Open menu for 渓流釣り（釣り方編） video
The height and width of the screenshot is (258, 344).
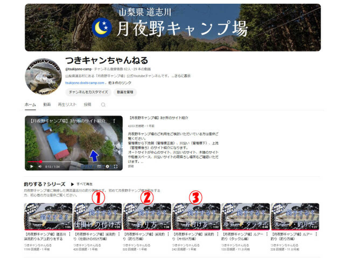tap(168, 234)
